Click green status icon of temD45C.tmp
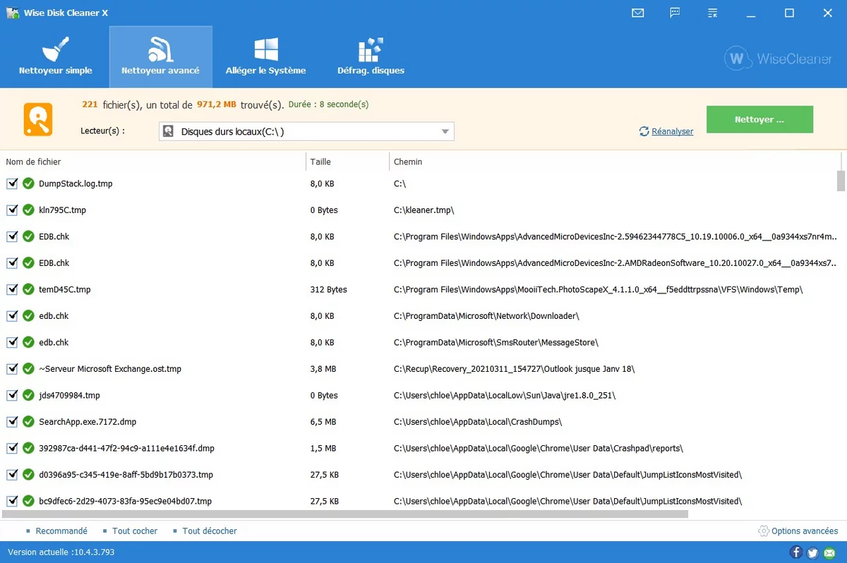 28,289
